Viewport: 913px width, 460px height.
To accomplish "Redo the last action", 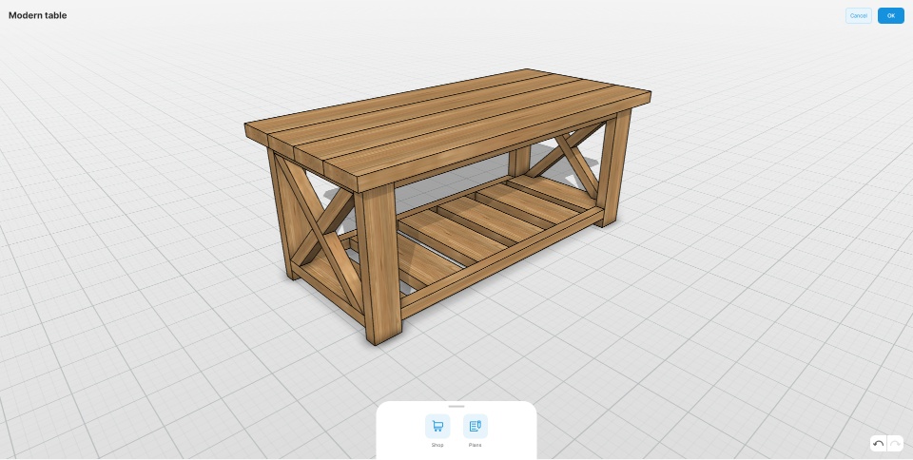I will point(895,444).
